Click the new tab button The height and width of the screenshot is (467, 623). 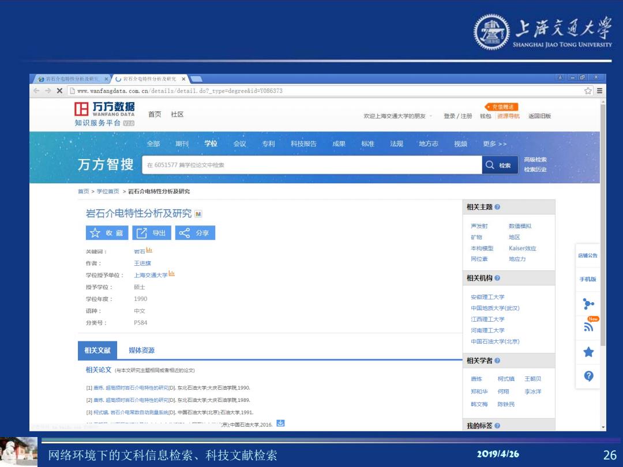196,79
